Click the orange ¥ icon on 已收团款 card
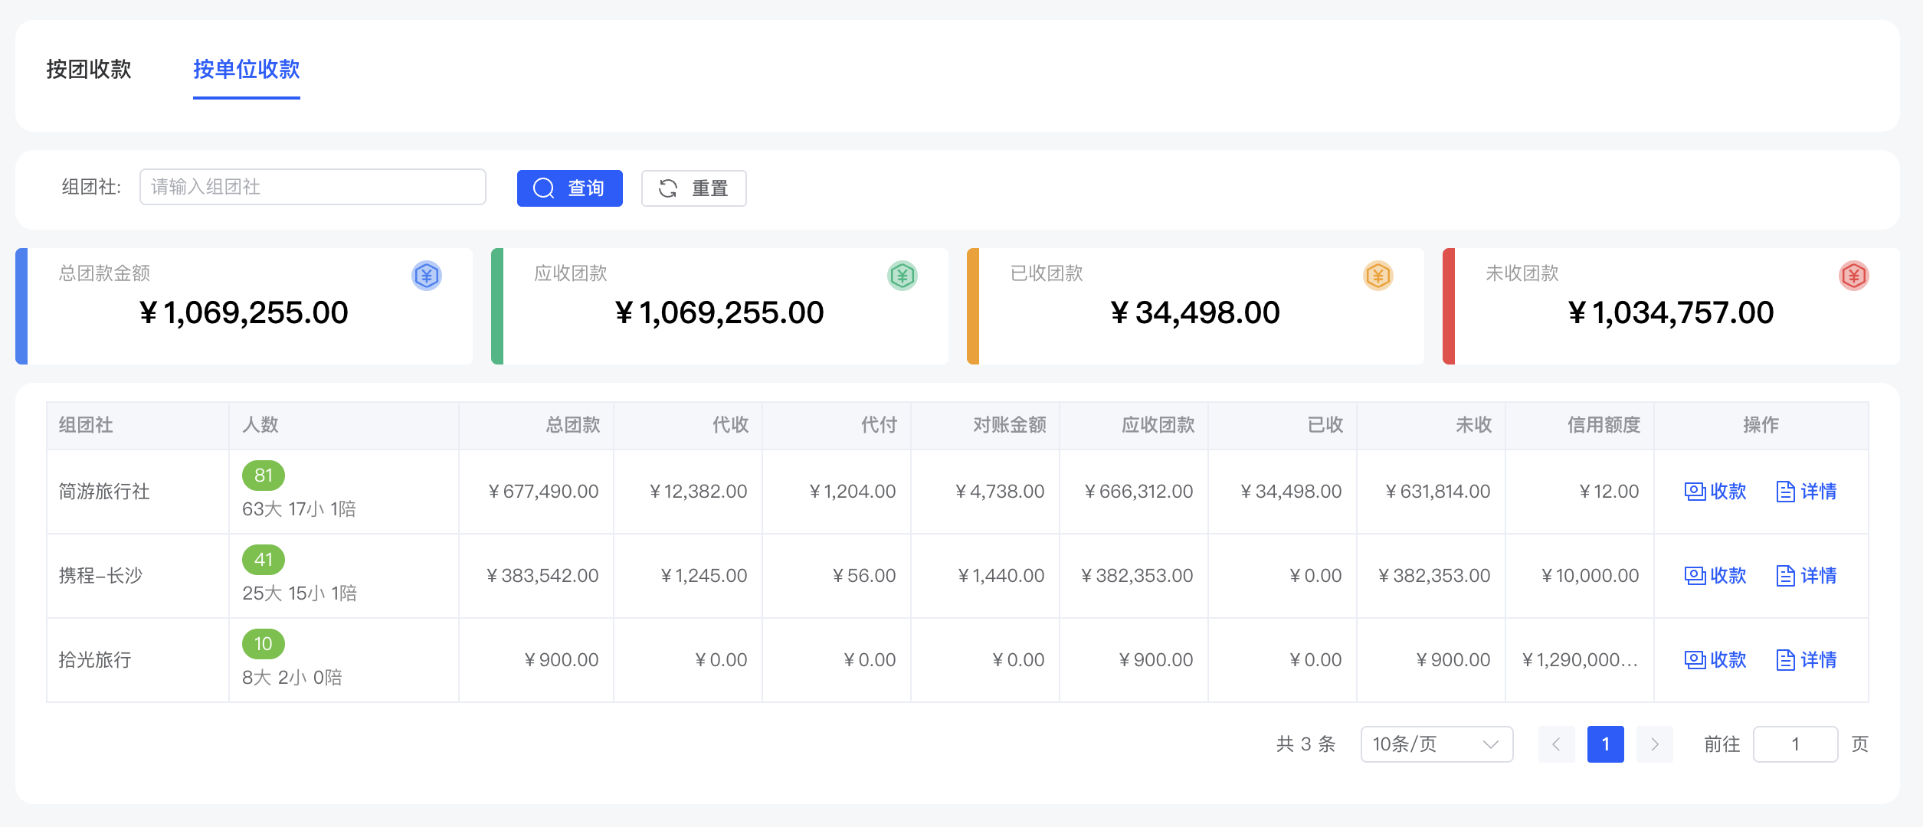This screenshot has height=827, width=1923. tap(1378, 276)
